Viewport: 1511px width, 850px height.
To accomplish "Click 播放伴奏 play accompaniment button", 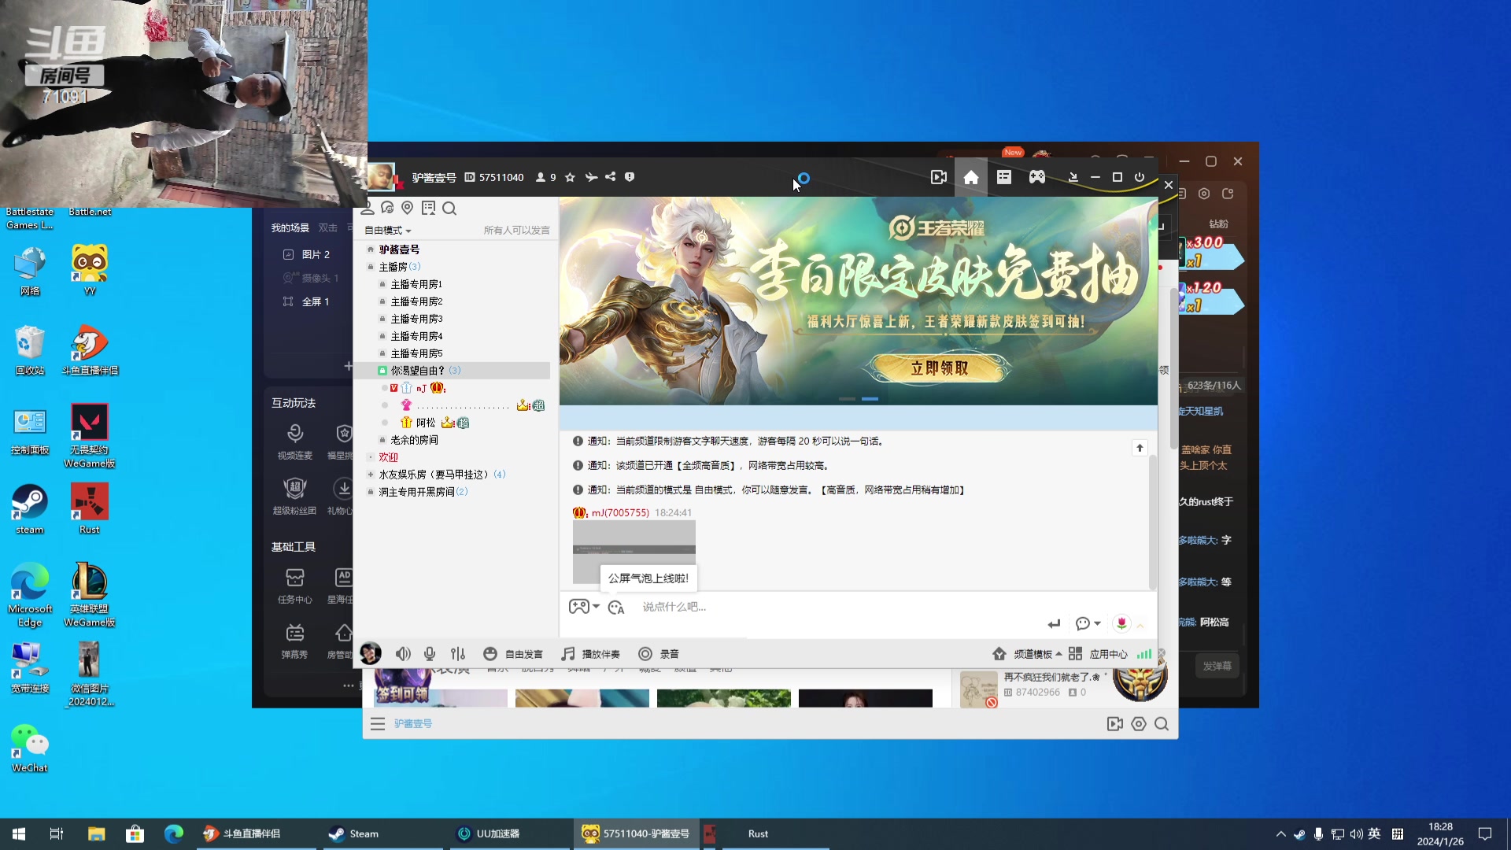I will (x=590, y=654).
